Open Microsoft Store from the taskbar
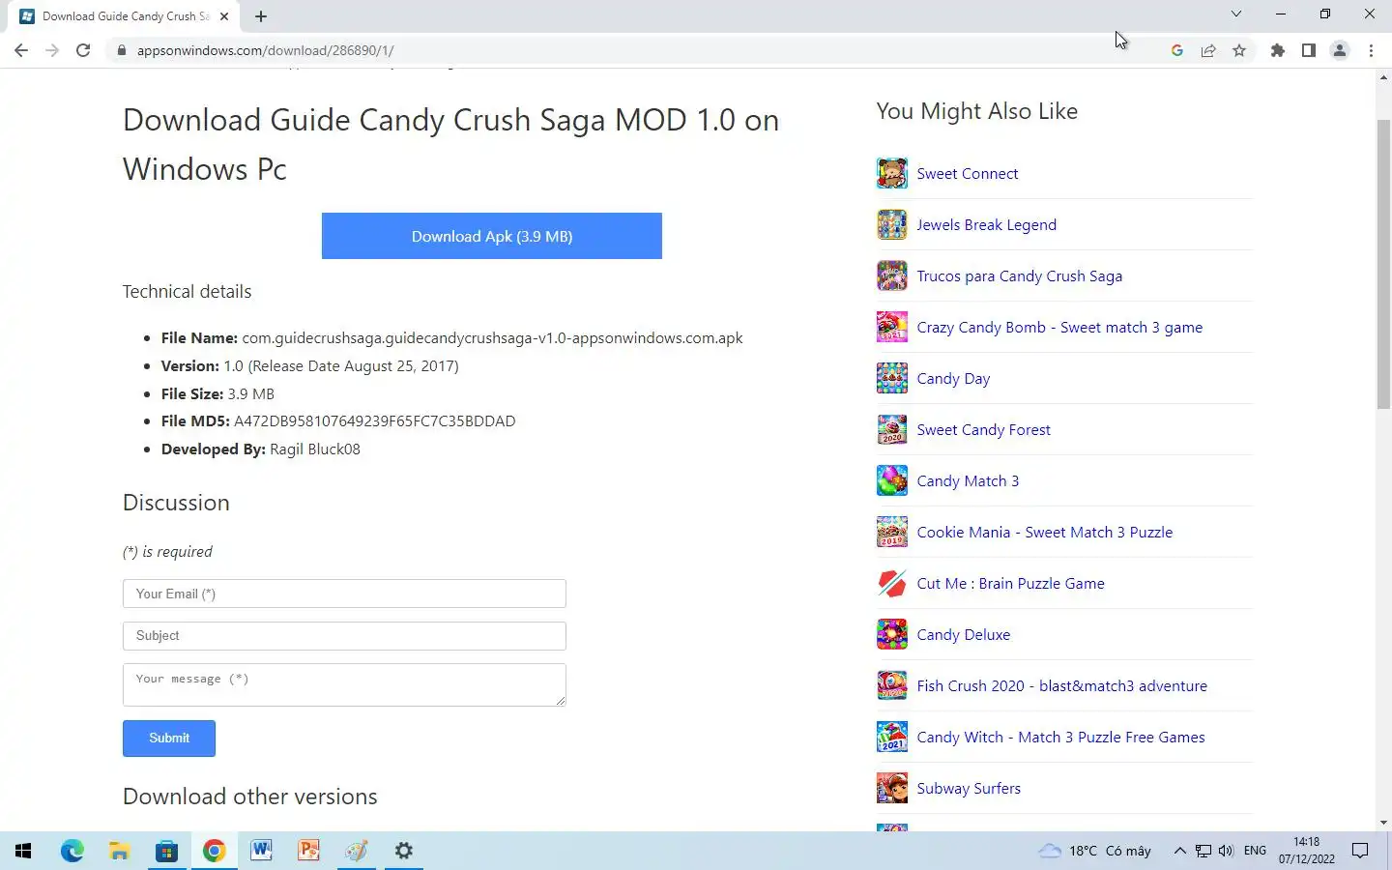 tap(166, 851)
